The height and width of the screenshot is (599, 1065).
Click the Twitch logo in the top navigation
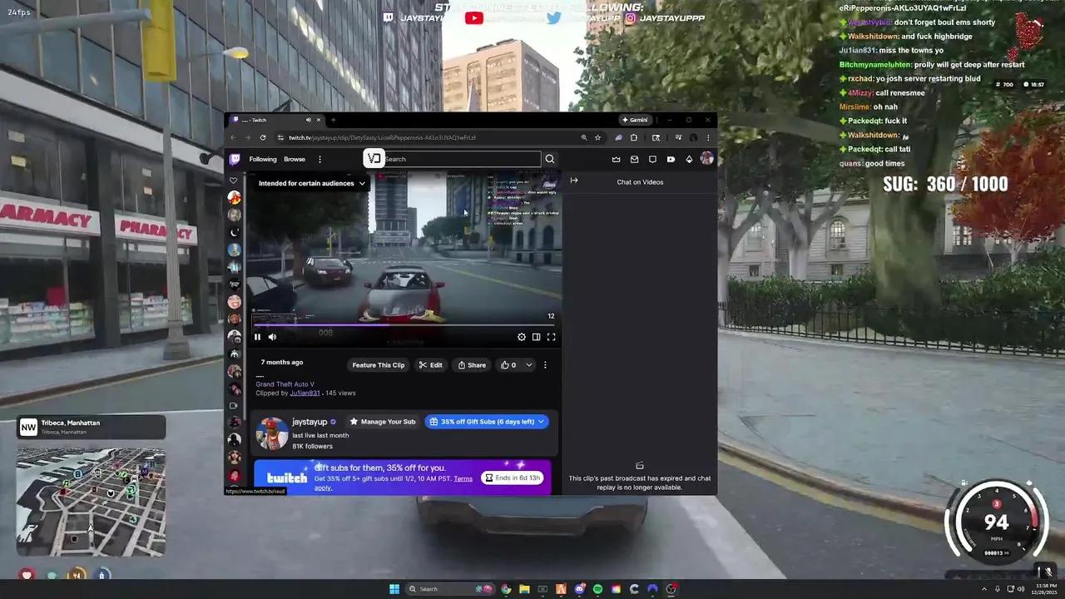tap(234, 159)
